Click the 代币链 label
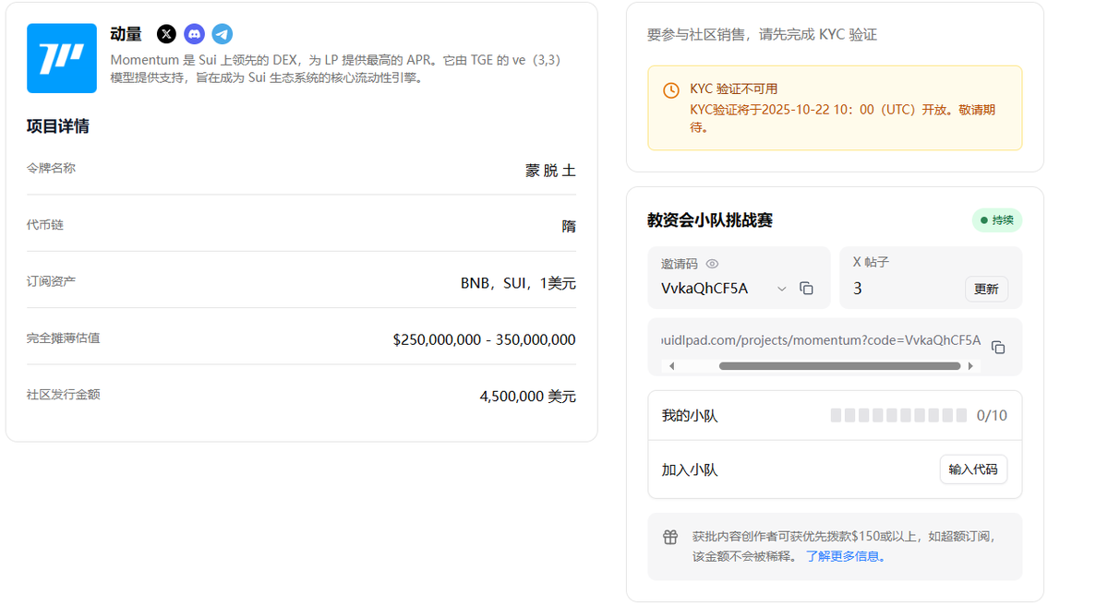 click(45, 224)
